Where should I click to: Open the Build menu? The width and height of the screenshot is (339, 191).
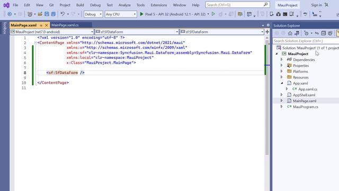pyautogui.click(x=80, y=5)
